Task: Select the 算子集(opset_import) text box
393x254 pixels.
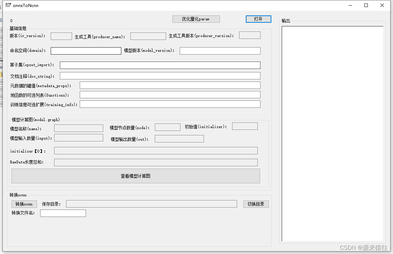Action: (160, 65)
